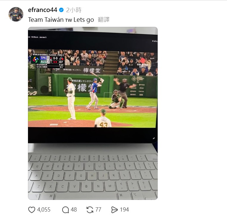The width and height of the screenshot is (227, 219).
Task: Click the batter in the blue jersey
Action: pos(95,93)
